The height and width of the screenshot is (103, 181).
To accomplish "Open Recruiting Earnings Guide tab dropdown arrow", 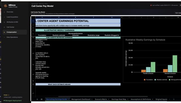I will pyautogui.click(x=68, y=99).
